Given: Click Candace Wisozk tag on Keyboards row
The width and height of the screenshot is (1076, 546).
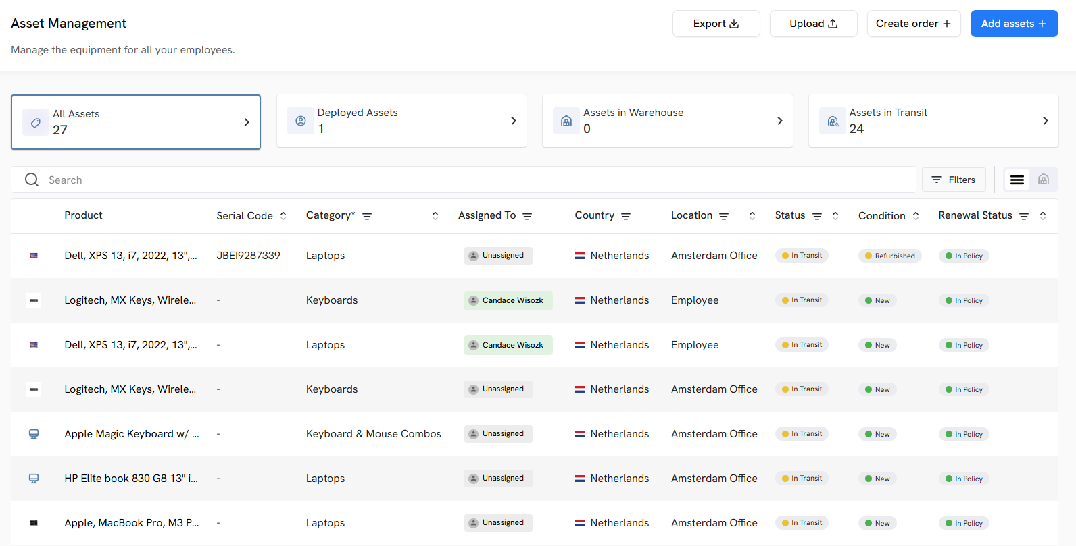Looking at the screenshot, I should (508, 300).
